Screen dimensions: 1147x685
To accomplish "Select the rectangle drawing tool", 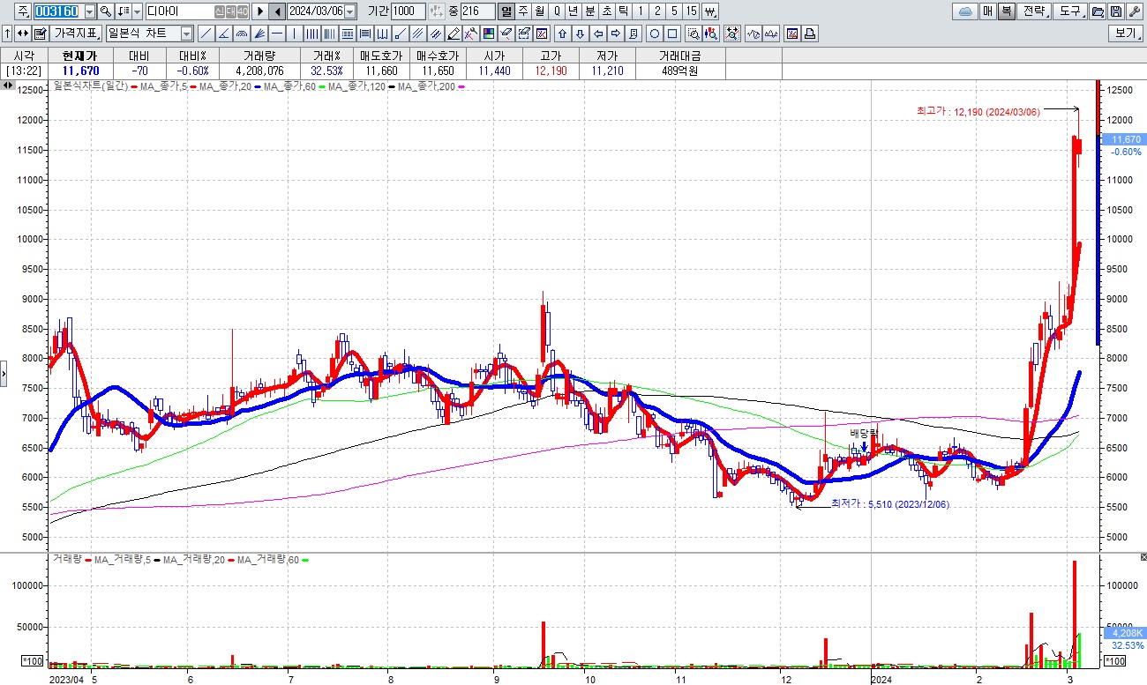I will (x=672, y=34).
